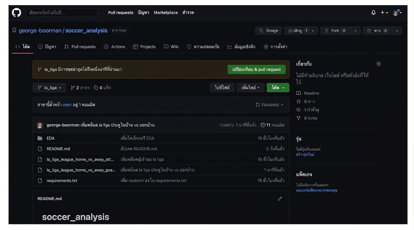The height and width of the screenshot is (230, 414).
Task: Open 1 กำลังดู watchers link
Action: point(308,110)
